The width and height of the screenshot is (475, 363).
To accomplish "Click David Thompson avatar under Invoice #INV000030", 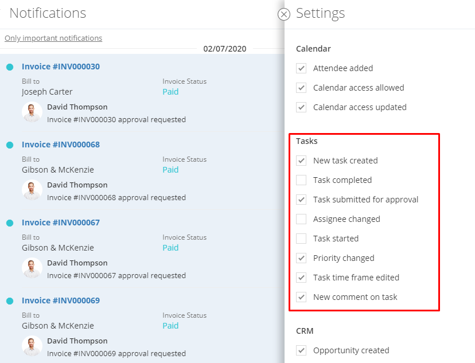I will 32,112.
